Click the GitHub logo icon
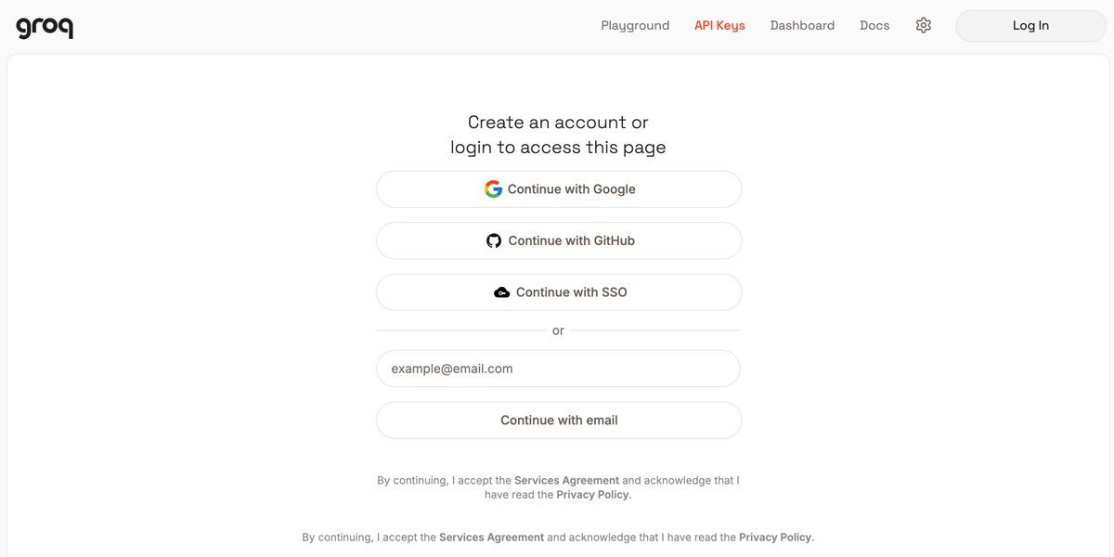This screenshot has width=1114, height=557. pyautogui.click(x=493, y=240)
